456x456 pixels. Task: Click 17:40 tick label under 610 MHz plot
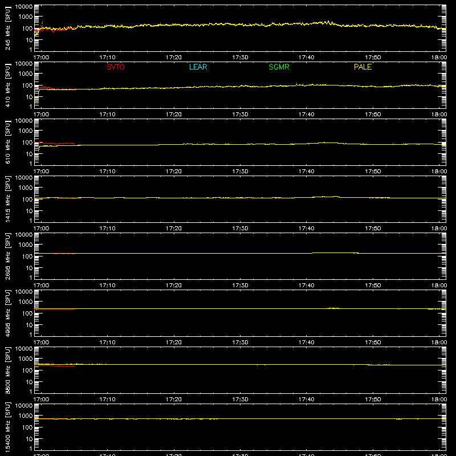pos(307,172)
